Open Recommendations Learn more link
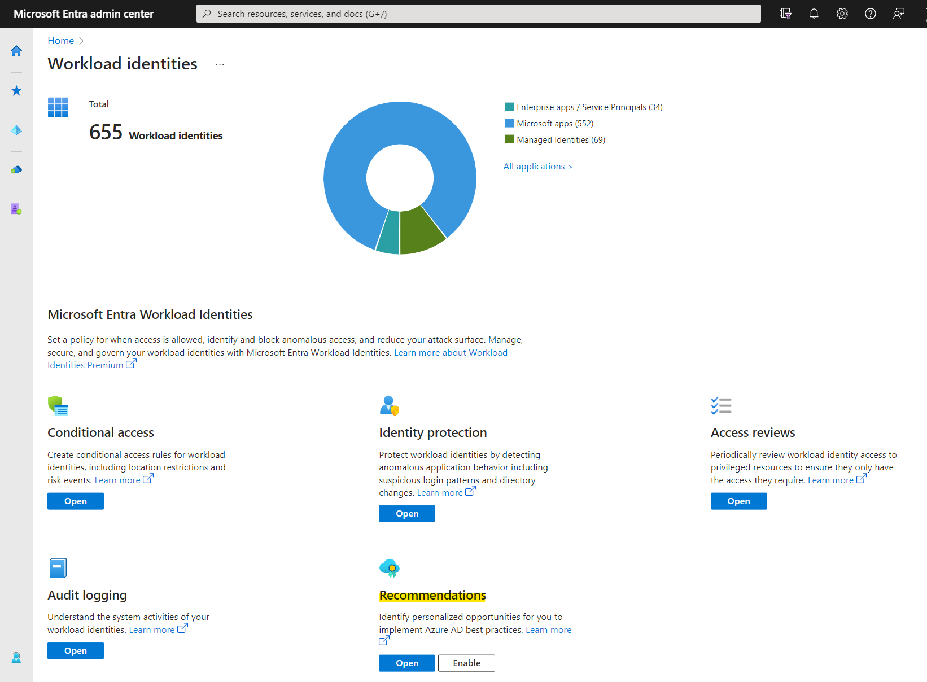 (x=548, y=630)
